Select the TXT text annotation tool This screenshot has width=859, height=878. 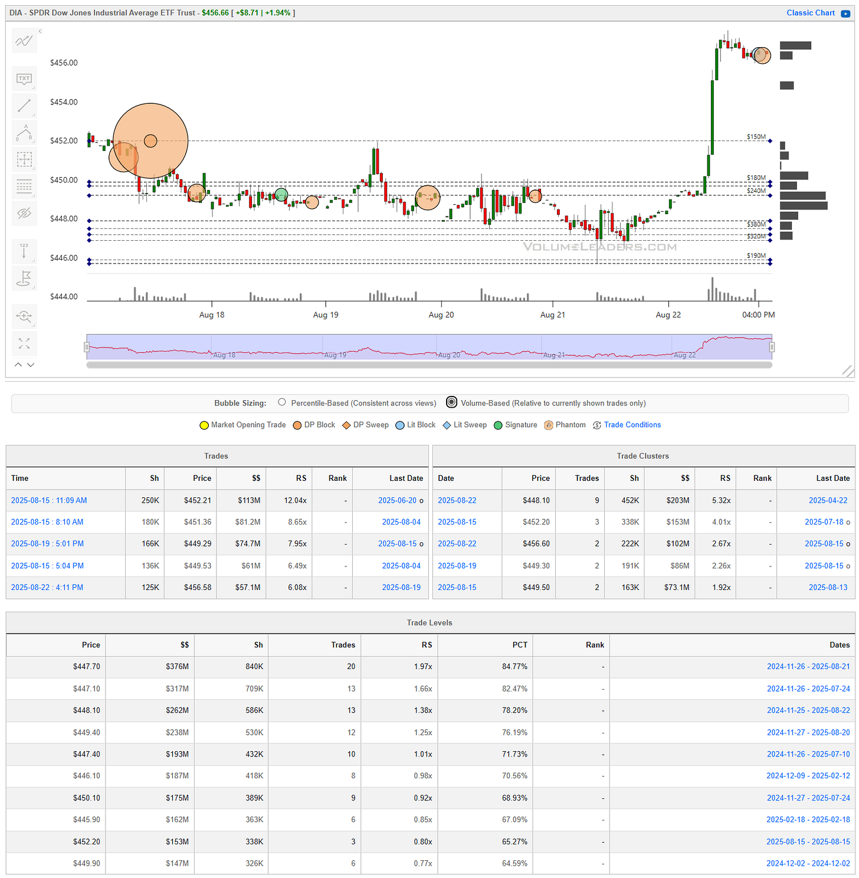(x=24, y=78)
